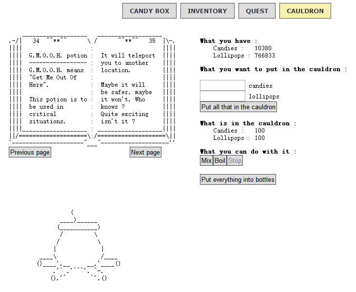
Task: Mix the cauldron contents
Action: pyautogui.click(x=206, y=160)
